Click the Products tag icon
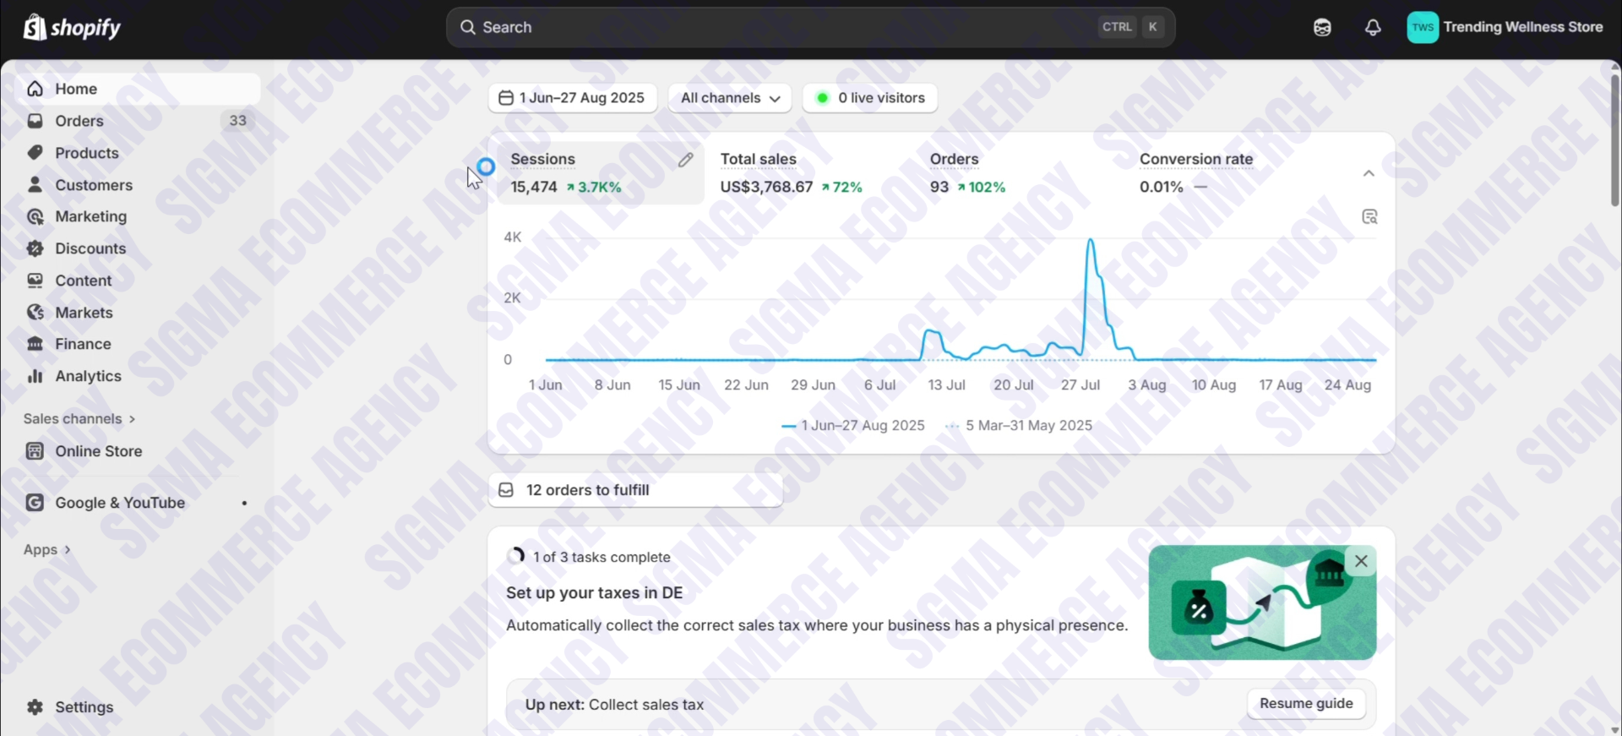The image size is (1622, 736). coord(35,153)
